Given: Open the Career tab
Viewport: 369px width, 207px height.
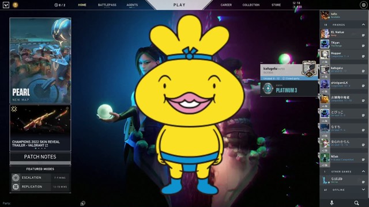Looking at the screenshot, I should [x=226, y=5].
